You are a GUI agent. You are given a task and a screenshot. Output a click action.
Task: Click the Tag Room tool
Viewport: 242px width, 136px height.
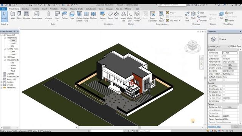tap(161, 16)
